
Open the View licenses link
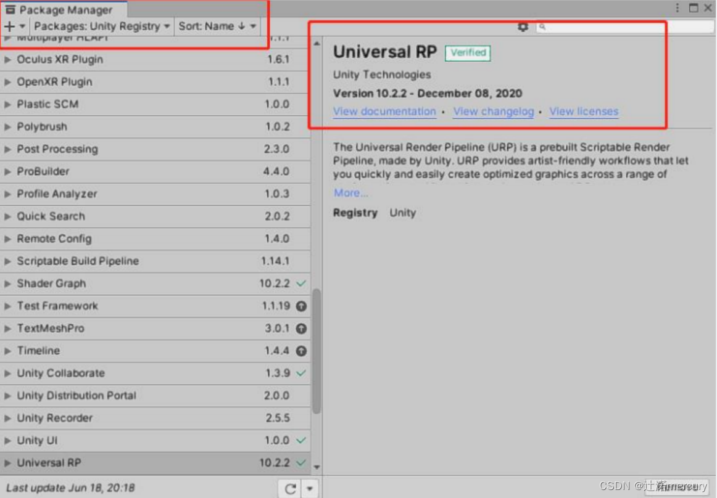coord(584,112)
